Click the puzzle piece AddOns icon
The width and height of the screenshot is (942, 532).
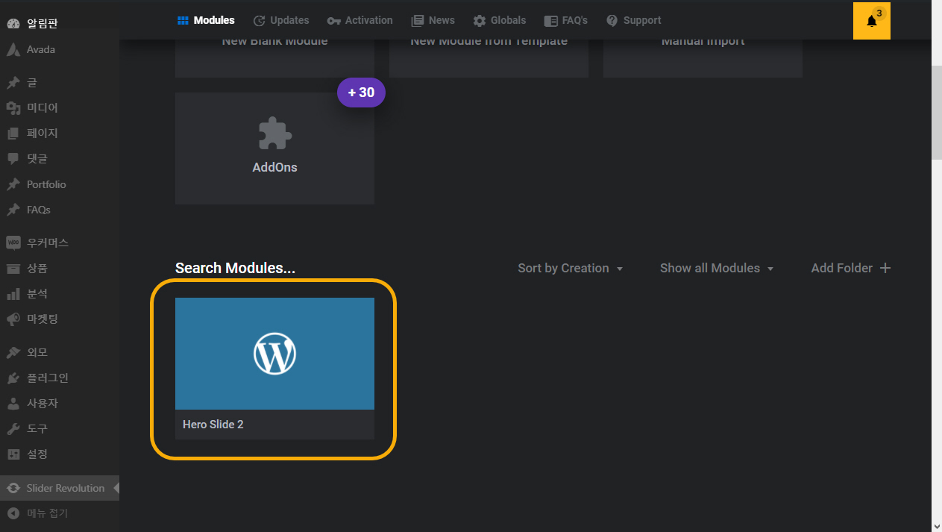pyautogui.click(x=274, y=134)
